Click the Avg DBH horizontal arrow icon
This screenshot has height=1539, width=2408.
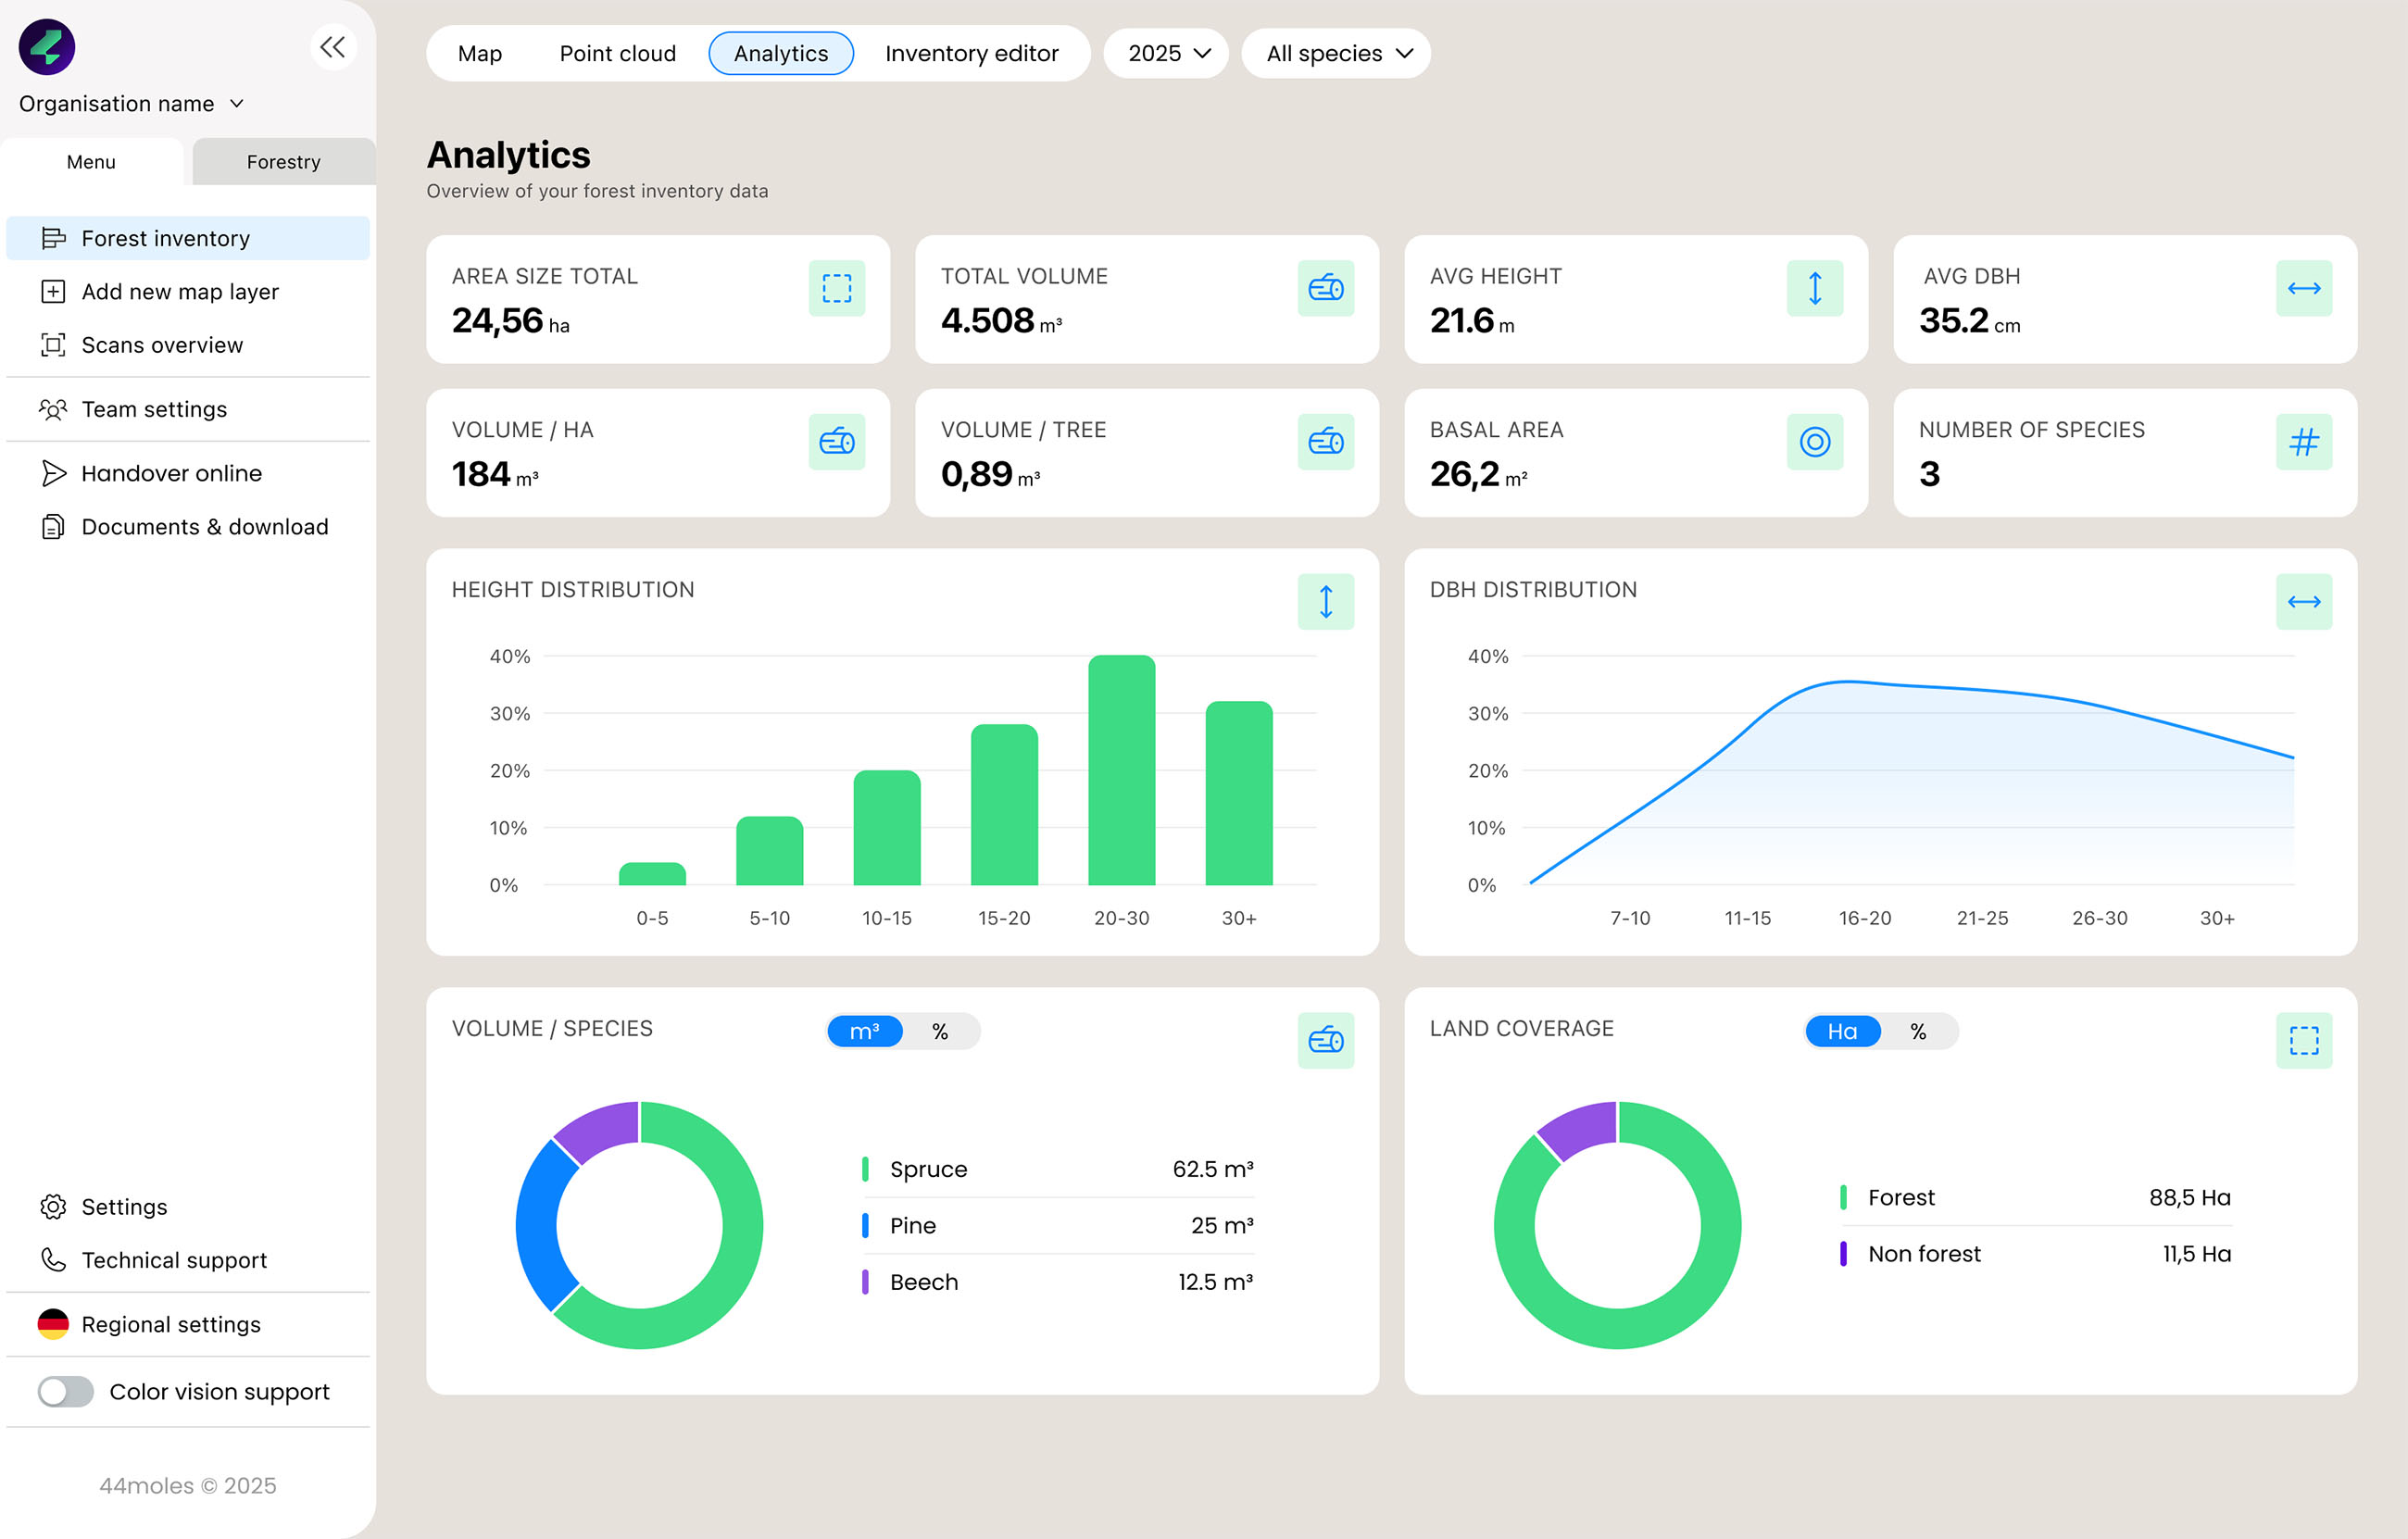(x=2303, y=288)
